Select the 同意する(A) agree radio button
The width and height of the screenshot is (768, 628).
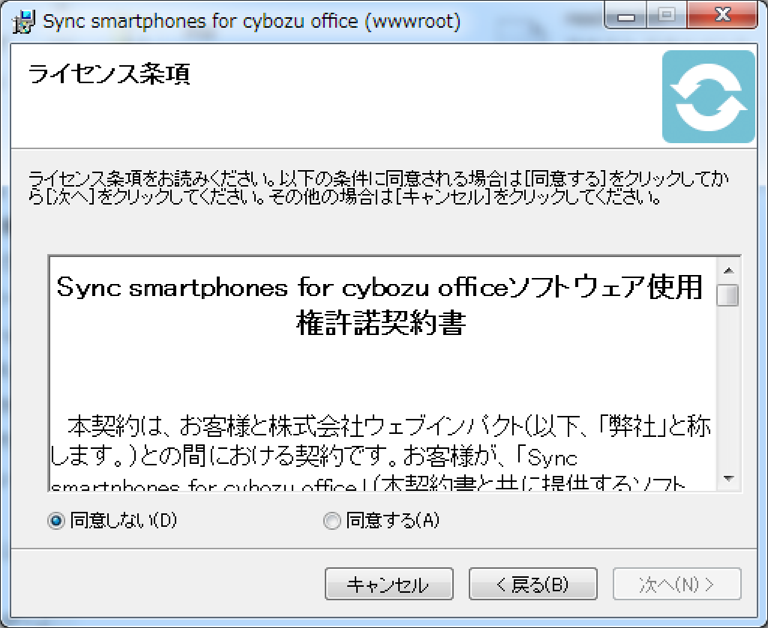tap(331, 521)
